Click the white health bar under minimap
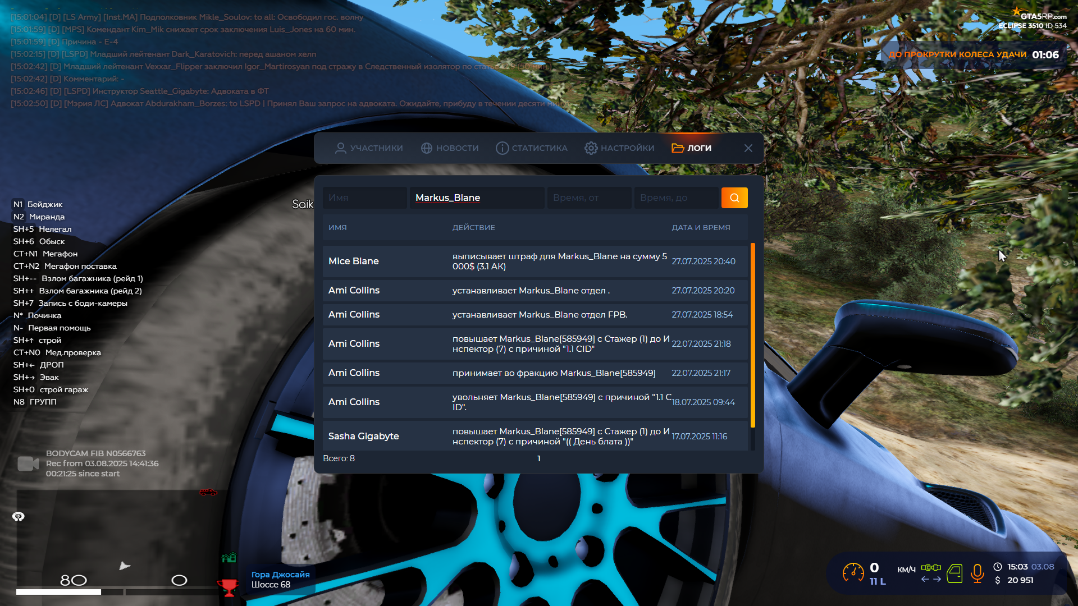The height and width of the screenshot is (606, 1078). tap(58, 592)
